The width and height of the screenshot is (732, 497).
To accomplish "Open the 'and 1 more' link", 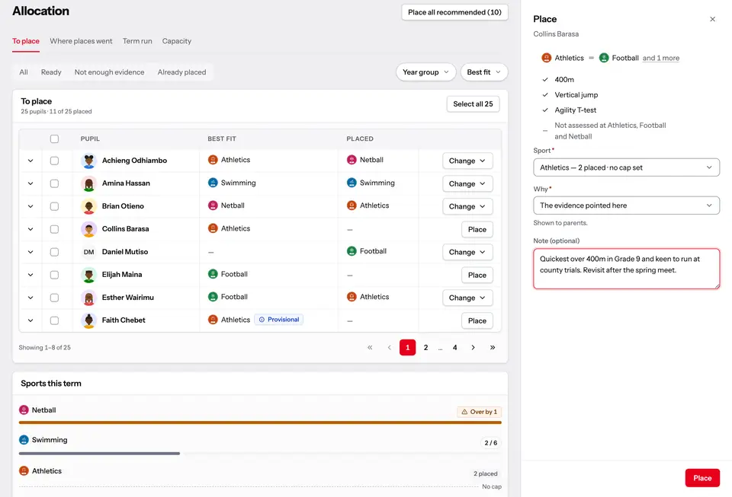I will pos(661,58).
